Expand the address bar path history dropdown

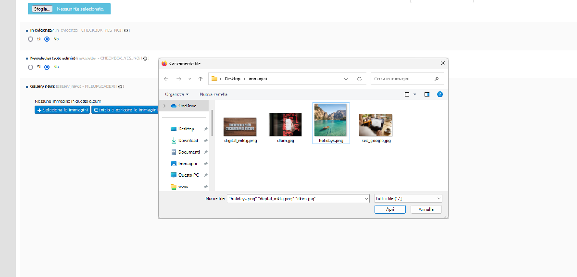click(346, 79)
